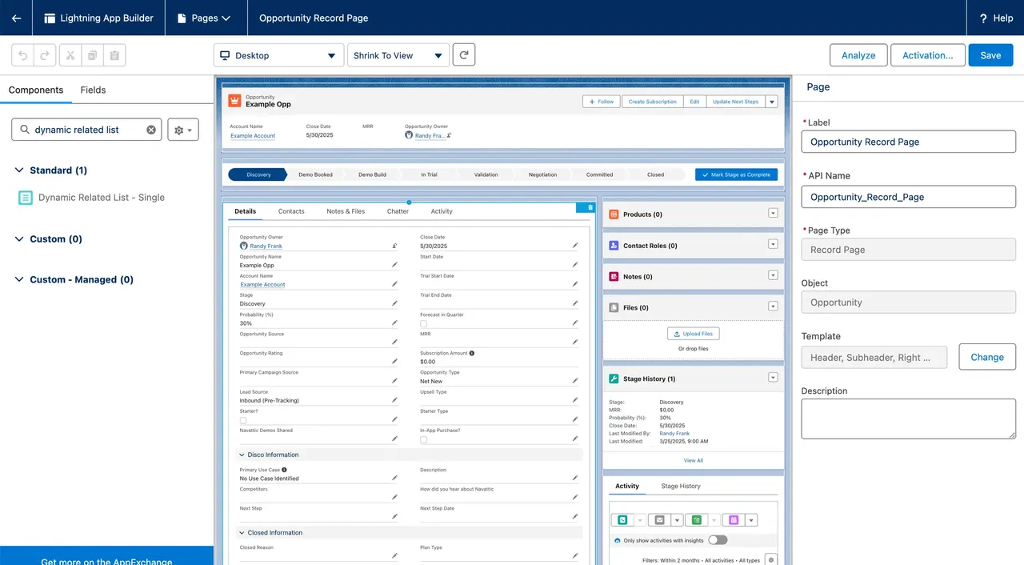Click the Stage History wrench icon
The height and width of the screenshot is (565, 1024).
[614, 379]
